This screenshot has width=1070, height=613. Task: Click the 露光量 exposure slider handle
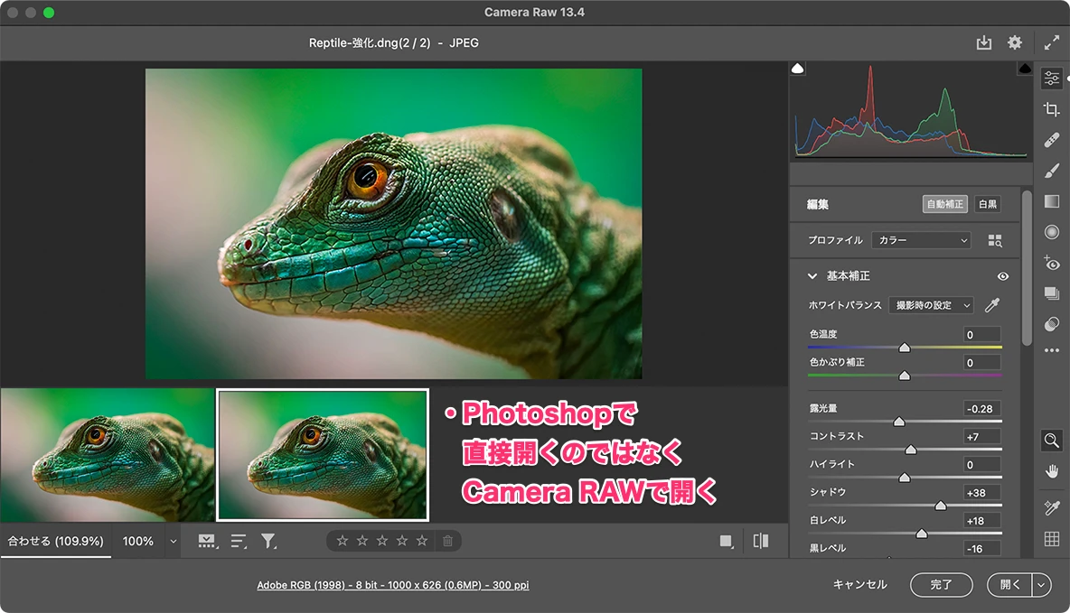tap(898, 422)
